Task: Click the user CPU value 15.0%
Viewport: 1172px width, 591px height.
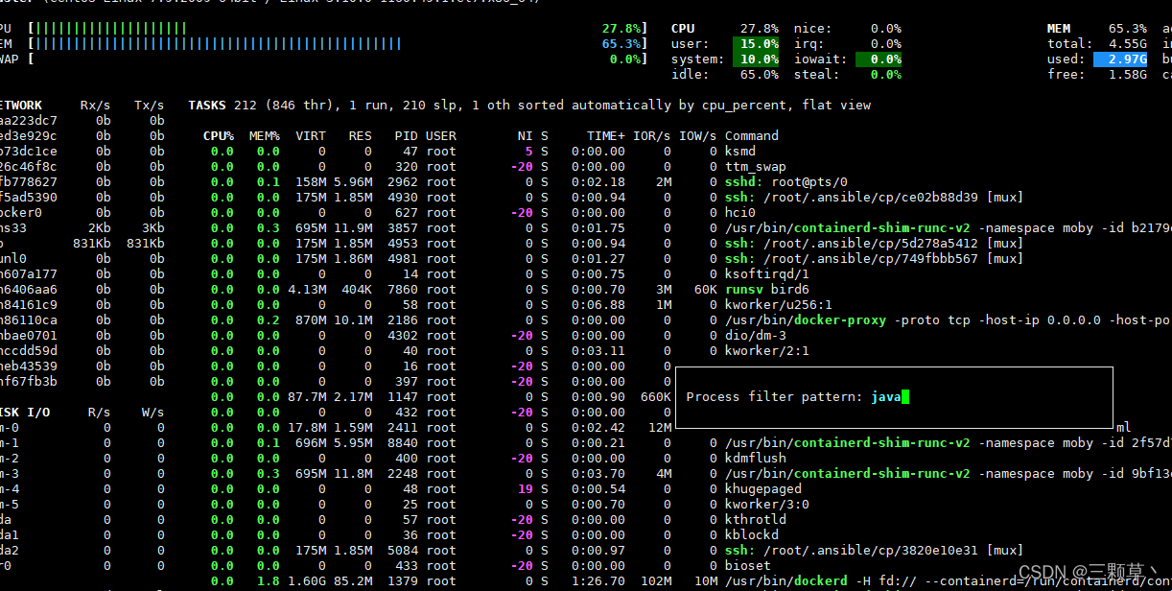Action: point(759,44)
